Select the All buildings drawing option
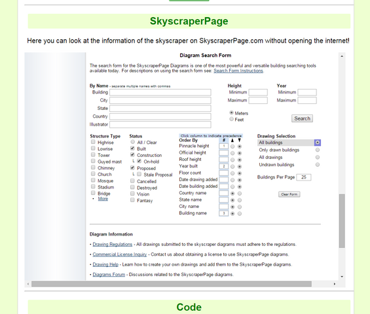The width and height of the screenshot is (370, 314). click(x=318, y=143)
